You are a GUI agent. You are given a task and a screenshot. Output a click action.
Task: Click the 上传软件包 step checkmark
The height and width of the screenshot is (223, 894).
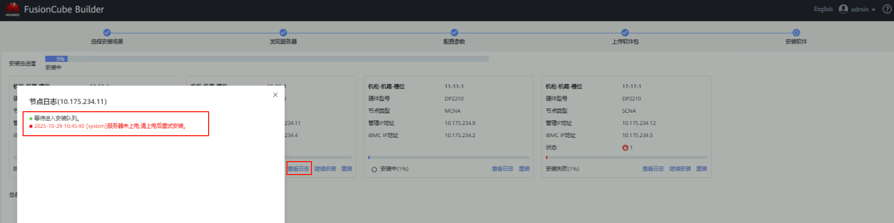[625, 33]
